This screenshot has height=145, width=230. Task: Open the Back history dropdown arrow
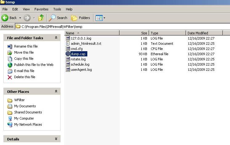click(20, 18)
